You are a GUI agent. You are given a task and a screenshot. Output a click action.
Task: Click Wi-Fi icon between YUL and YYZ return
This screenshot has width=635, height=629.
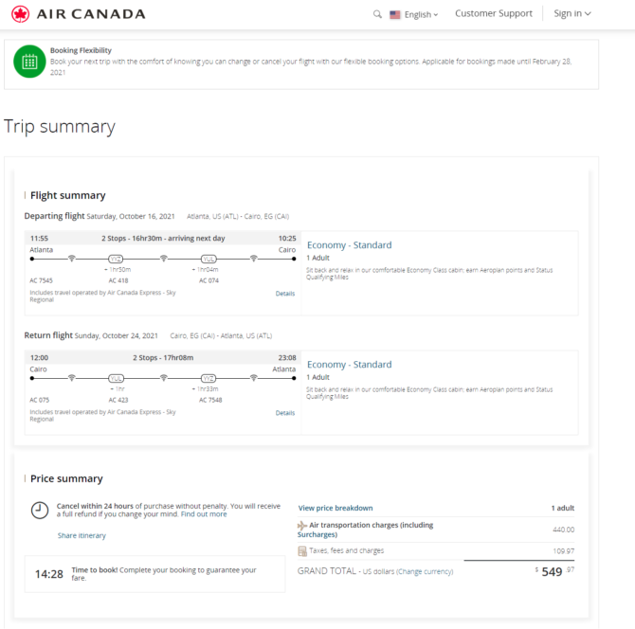click(164, 378)
